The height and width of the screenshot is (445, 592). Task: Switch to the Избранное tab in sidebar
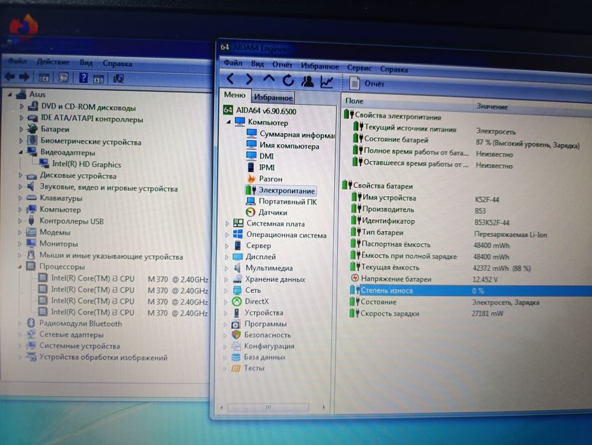click(273, 97)
